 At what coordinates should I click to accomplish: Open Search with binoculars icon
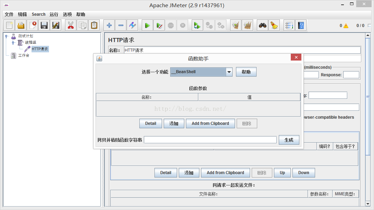[263, 25]
